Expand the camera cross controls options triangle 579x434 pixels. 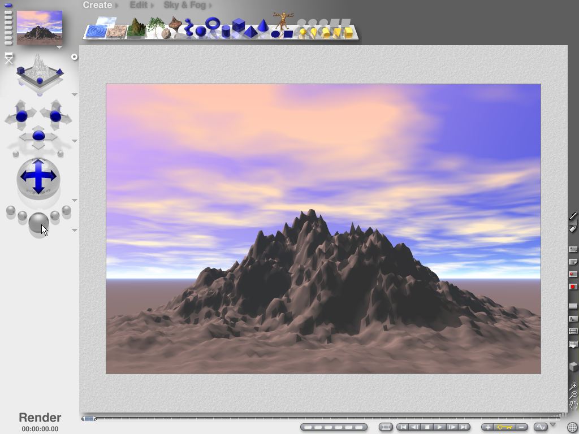(x=75, y=141)
